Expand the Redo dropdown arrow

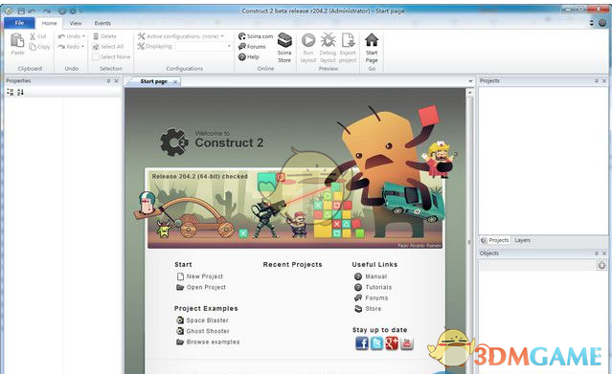83,47
